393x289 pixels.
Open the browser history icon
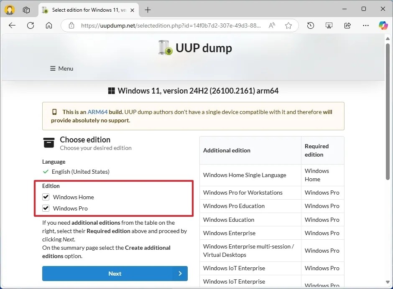311,25
